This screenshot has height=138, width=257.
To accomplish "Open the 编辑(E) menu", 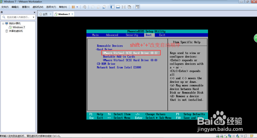I will coord(15,7).
